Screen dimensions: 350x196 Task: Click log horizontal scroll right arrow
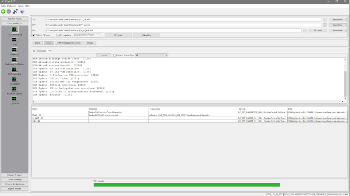coord(342,101)
